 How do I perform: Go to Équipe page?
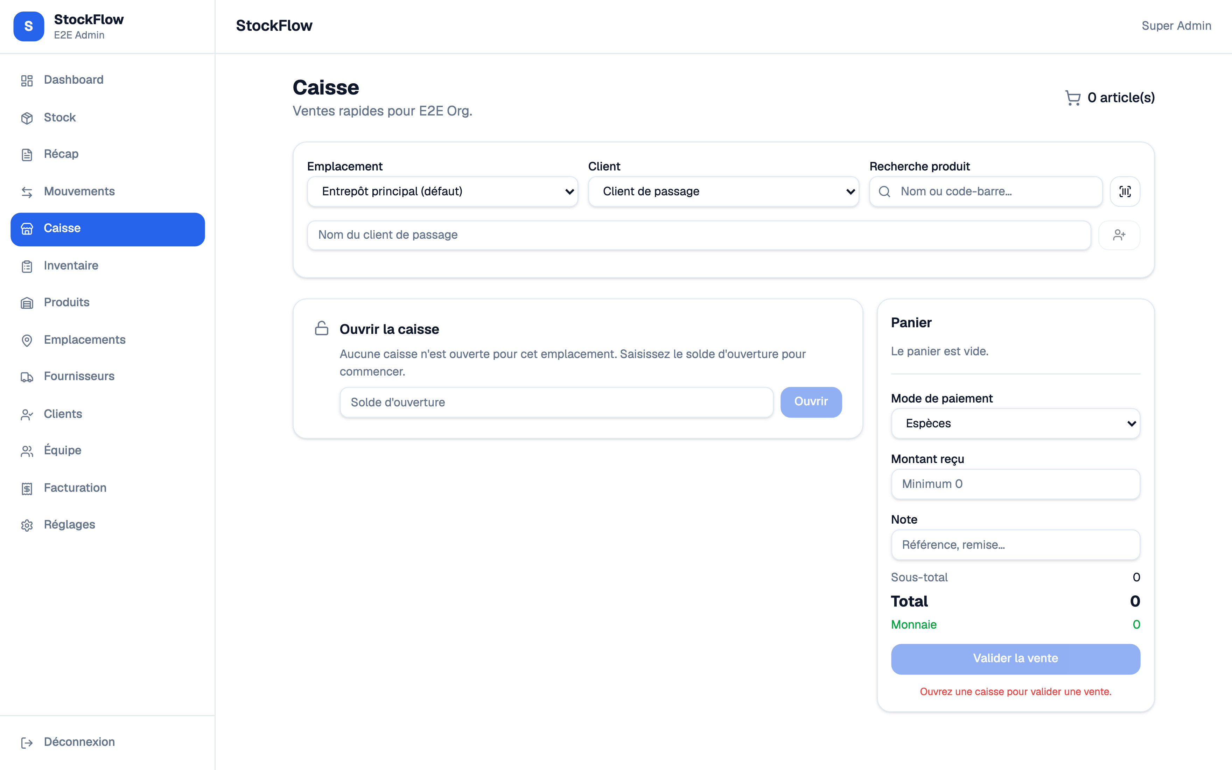pyautogui.click(x=107, y=451)
